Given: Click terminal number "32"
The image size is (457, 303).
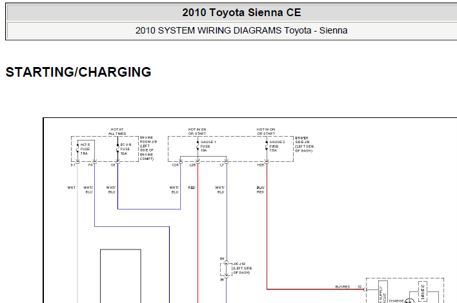Looking at the screenshot, I should click(360, 287).
